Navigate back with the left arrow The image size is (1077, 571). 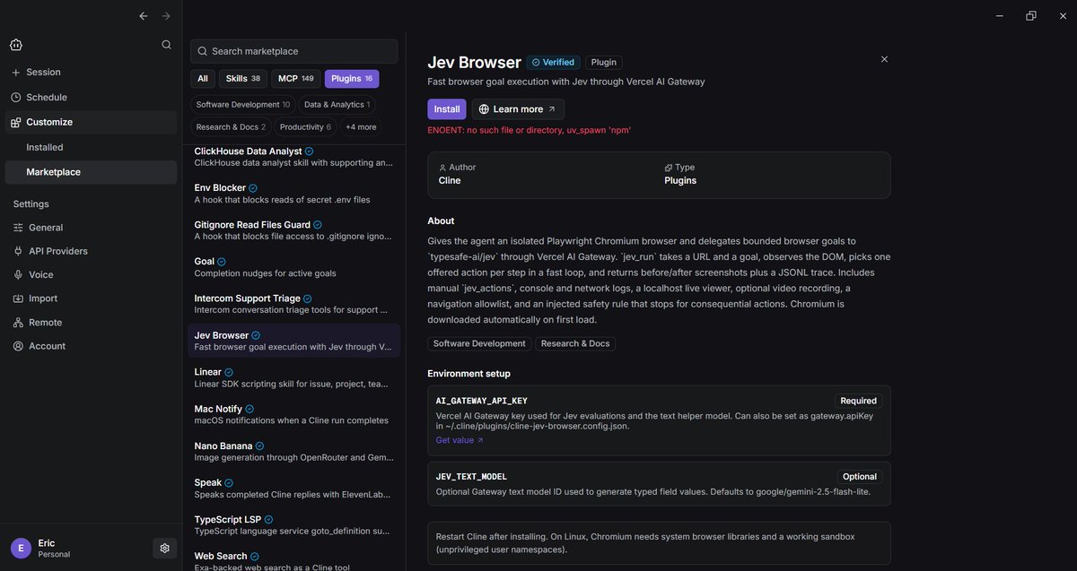pyautogui.click(x=144, y=16)
